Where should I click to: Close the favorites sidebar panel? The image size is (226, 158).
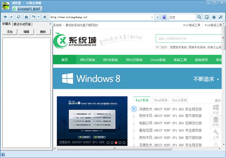click(50, 24)
